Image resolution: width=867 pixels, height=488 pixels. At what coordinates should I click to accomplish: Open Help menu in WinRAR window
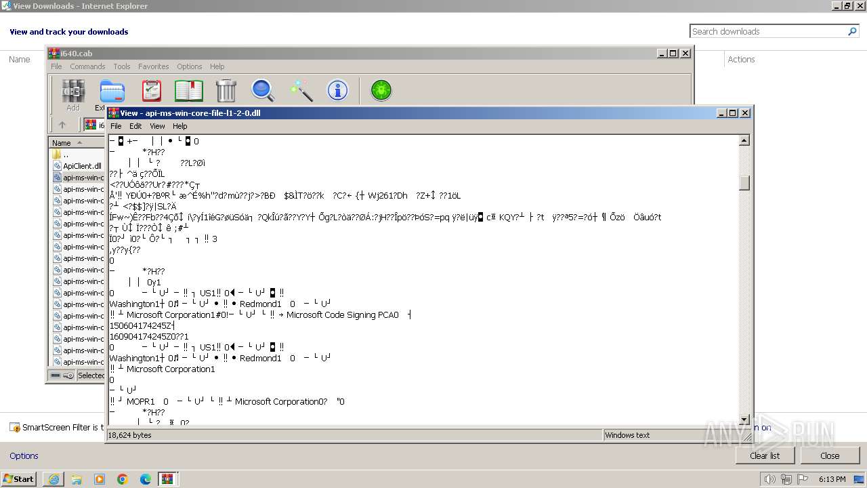tap(217, 66)
